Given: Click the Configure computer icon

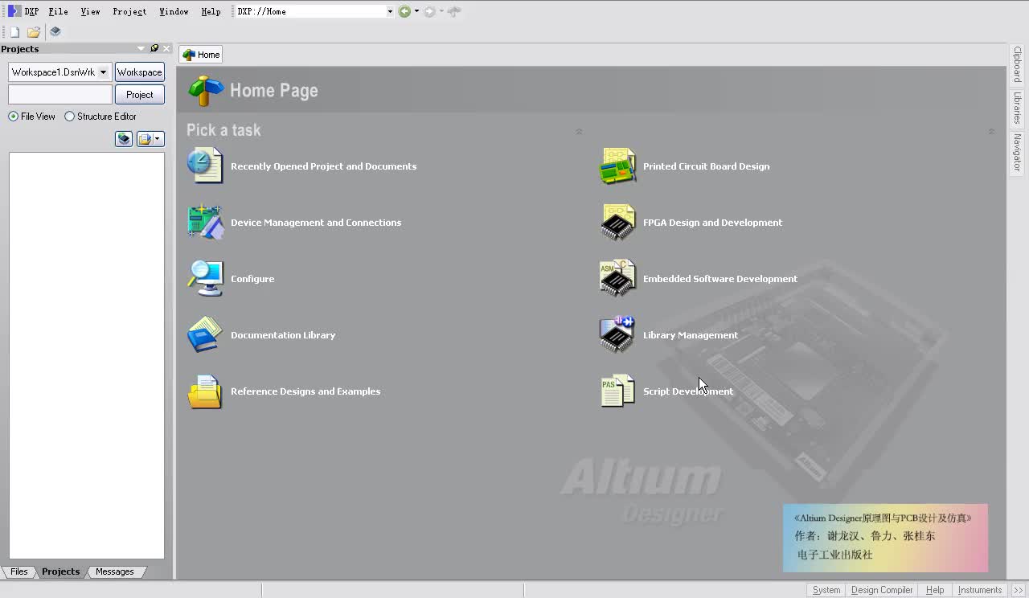Looking at the screenshot, I should 205,278.
